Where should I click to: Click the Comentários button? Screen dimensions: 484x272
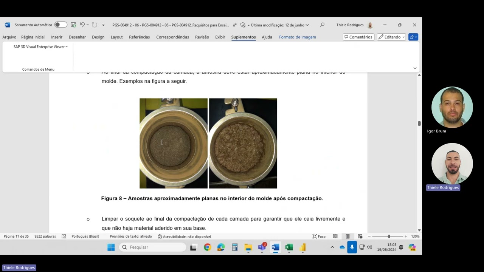(x=358, y=37)
